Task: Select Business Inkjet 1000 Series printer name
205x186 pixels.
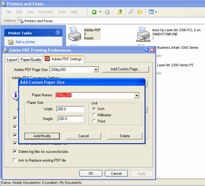Action: click(177, 48)
